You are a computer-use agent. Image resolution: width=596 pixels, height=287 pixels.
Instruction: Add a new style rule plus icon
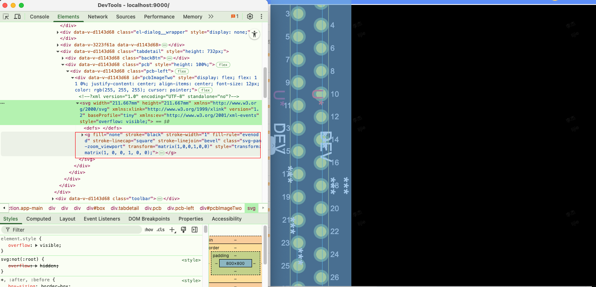click(172, 230)
